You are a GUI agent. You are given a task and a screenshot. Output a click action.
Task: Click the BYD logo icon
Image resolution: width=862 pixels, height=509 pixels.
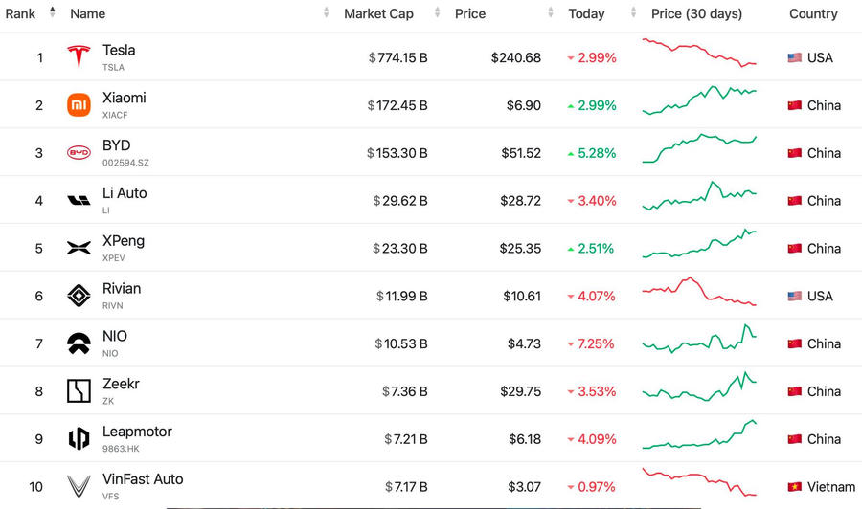[79, 153]
